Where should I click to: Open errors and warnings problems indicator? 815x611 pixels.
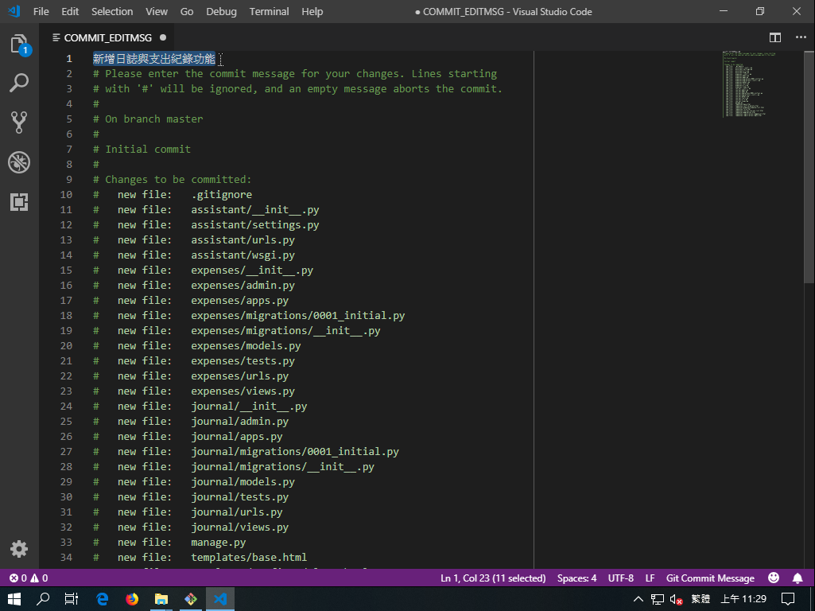29,578
